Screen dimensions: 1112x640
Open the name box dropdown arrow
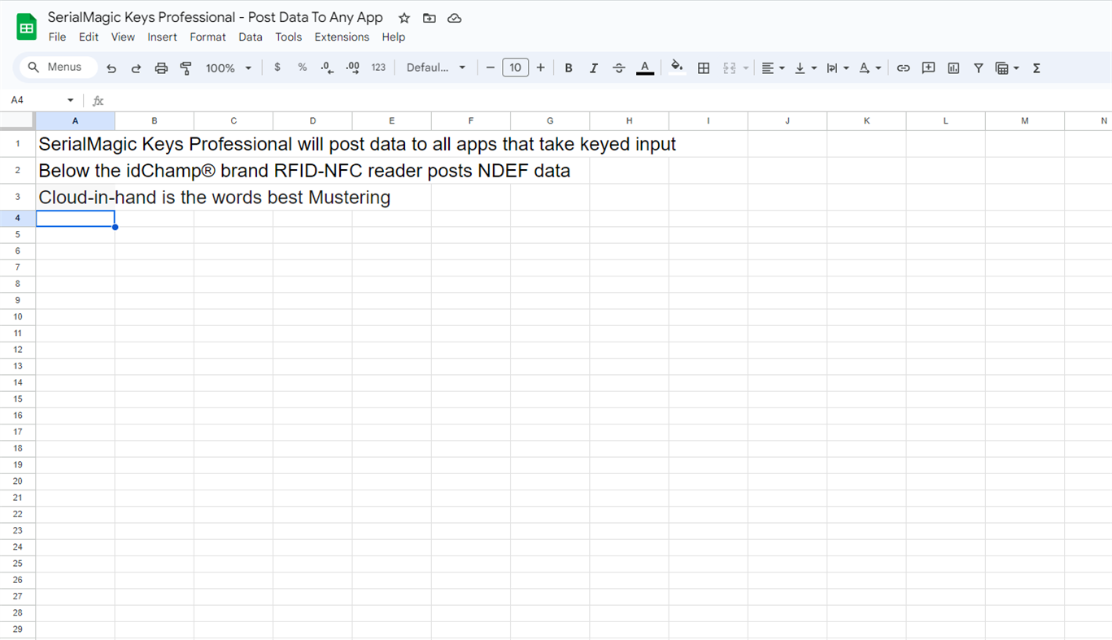[x=71, y=100]
